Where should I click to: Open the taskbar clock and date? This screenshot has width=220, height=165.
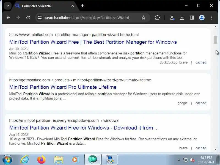click(x=206, y=160)
